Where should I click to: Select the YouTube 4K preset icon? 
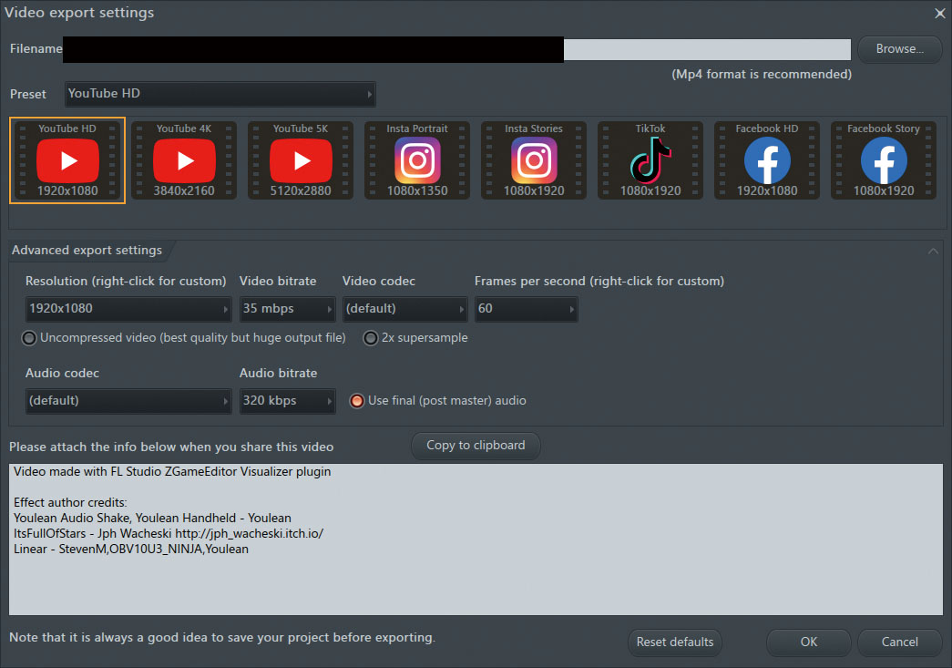tap(184, 160)
